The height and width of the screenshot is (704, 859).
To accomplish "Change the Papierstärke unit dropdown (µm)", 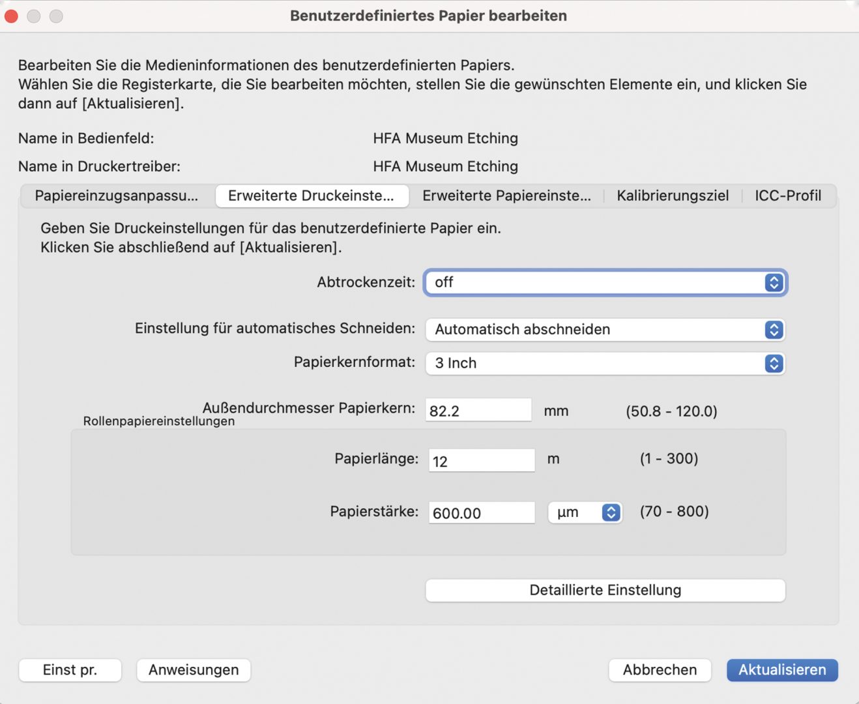I will click(x=585, y=512).
